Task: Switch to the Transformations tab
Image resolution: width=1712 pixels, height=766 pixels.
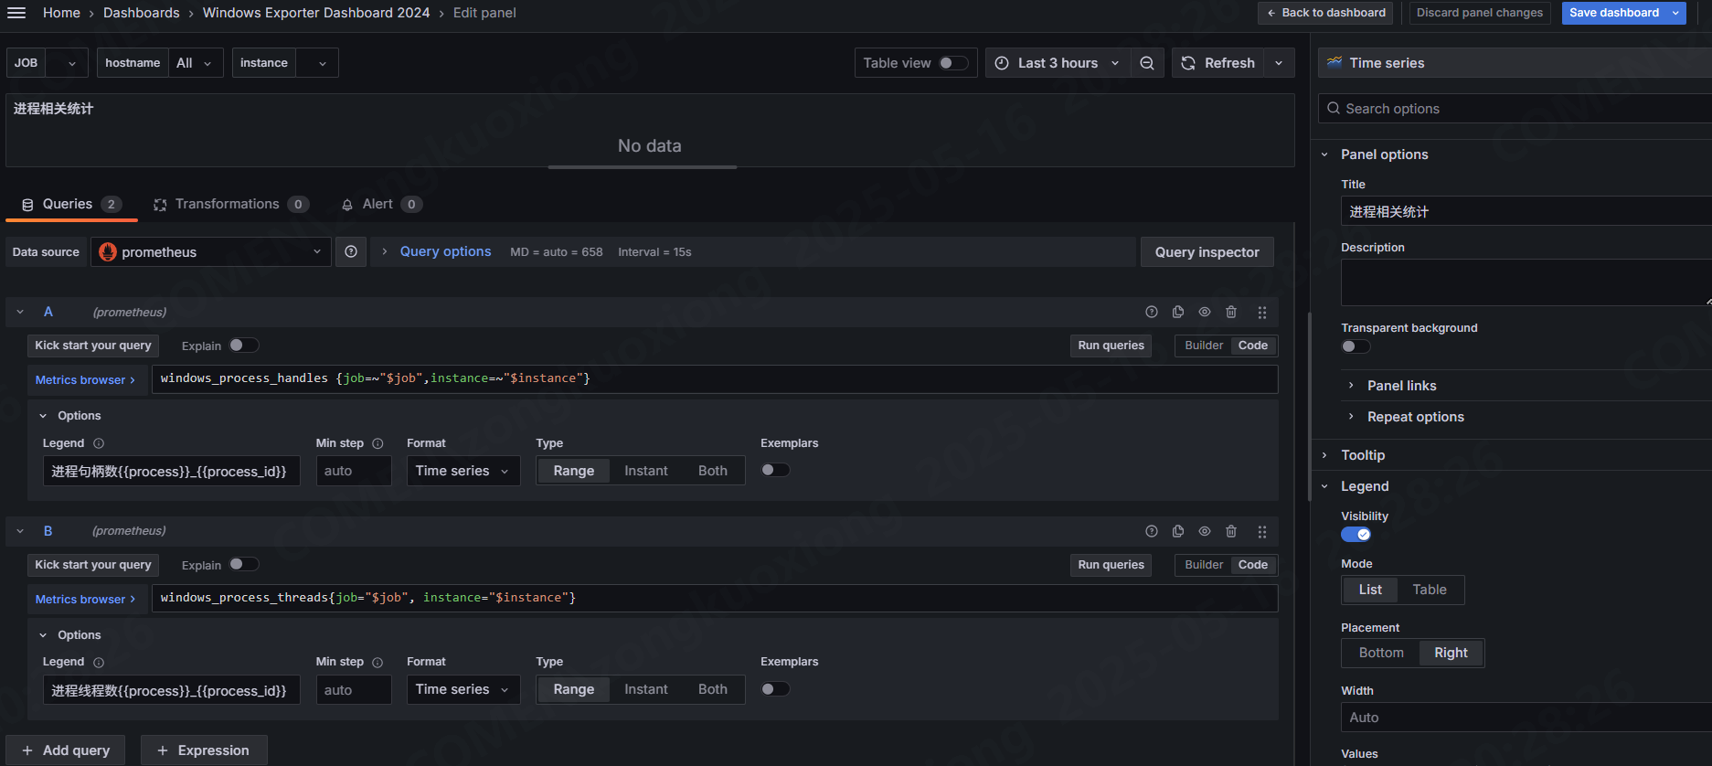Action: pyautogui.click(x=231, y=204)
